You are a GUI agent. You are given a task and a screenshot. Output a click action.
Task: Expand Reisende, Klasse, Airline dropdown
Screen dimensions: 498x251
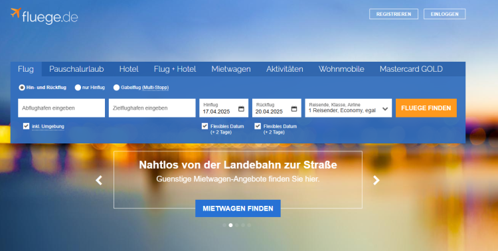[349, 108]
